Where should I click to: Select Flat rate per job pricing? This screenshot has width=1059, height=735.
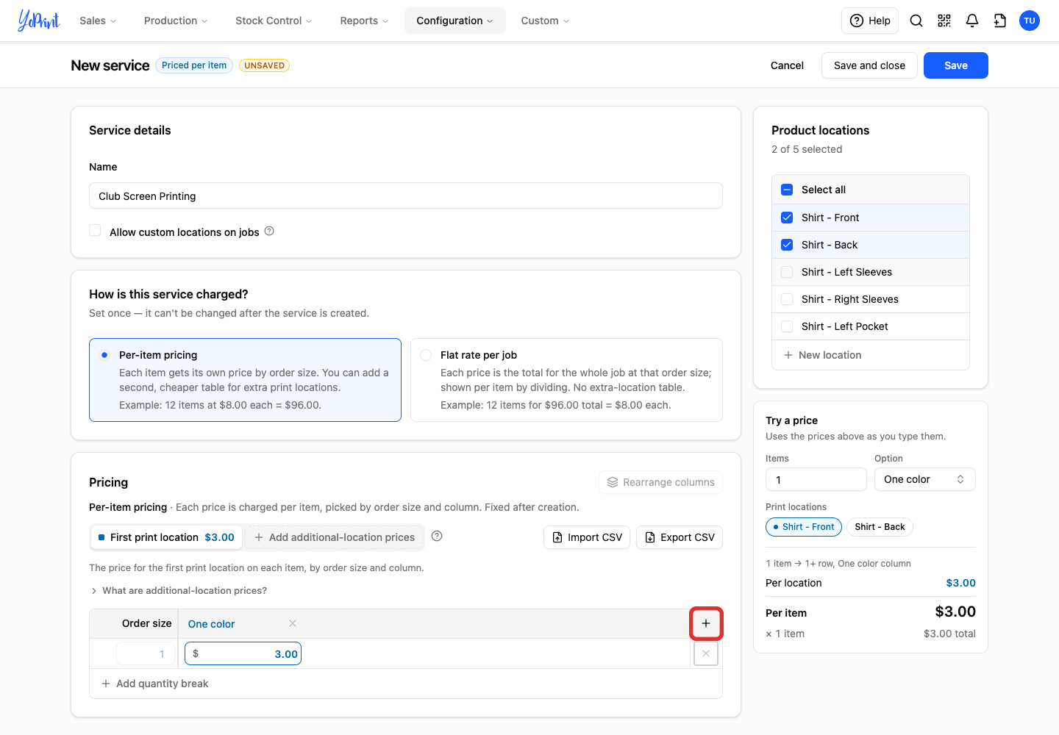click(566, 380)
